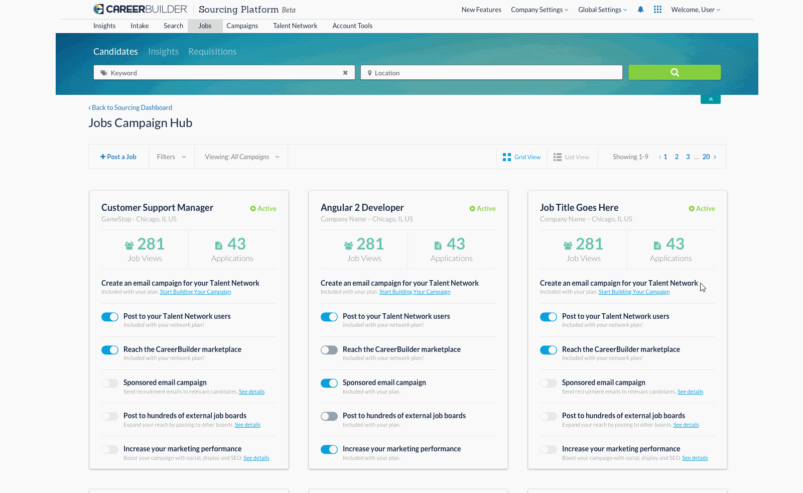Enable Angular 2 Developer CareerBuilder marketplace
803x493 pixels.
pos(329,350)
